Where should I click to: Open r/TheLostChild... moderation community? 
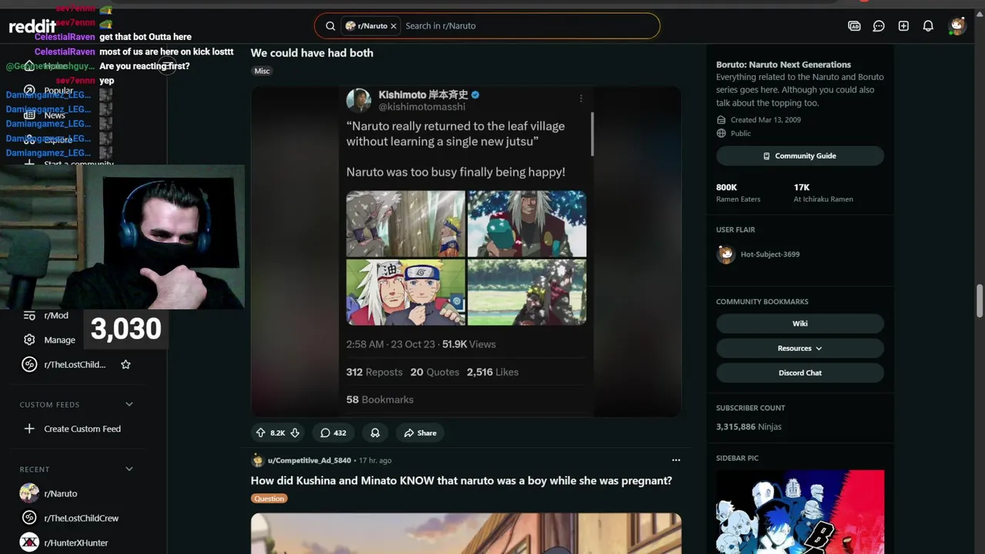click(75, 365)
